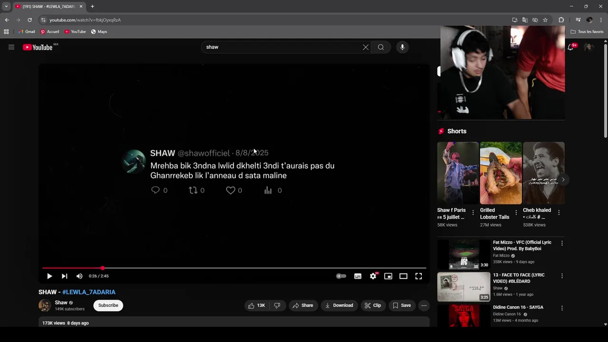Dislike this video
This screenshot has width=608, height=342.
(x=277, y=305)
